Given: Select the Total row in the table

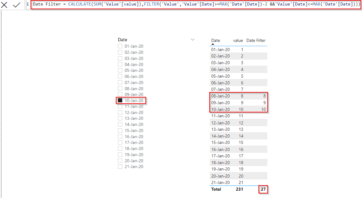Looking at the screenshot, I should click(x=216, y=189).
